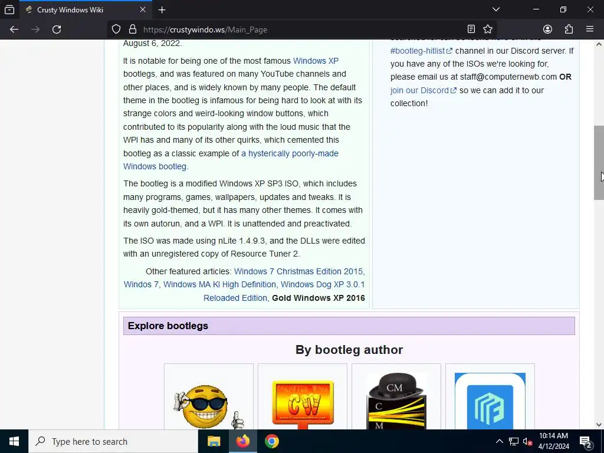604x453 pixels.
Task: Open Windows 7 Christmas Edition 2015 link
Action: 298,271
